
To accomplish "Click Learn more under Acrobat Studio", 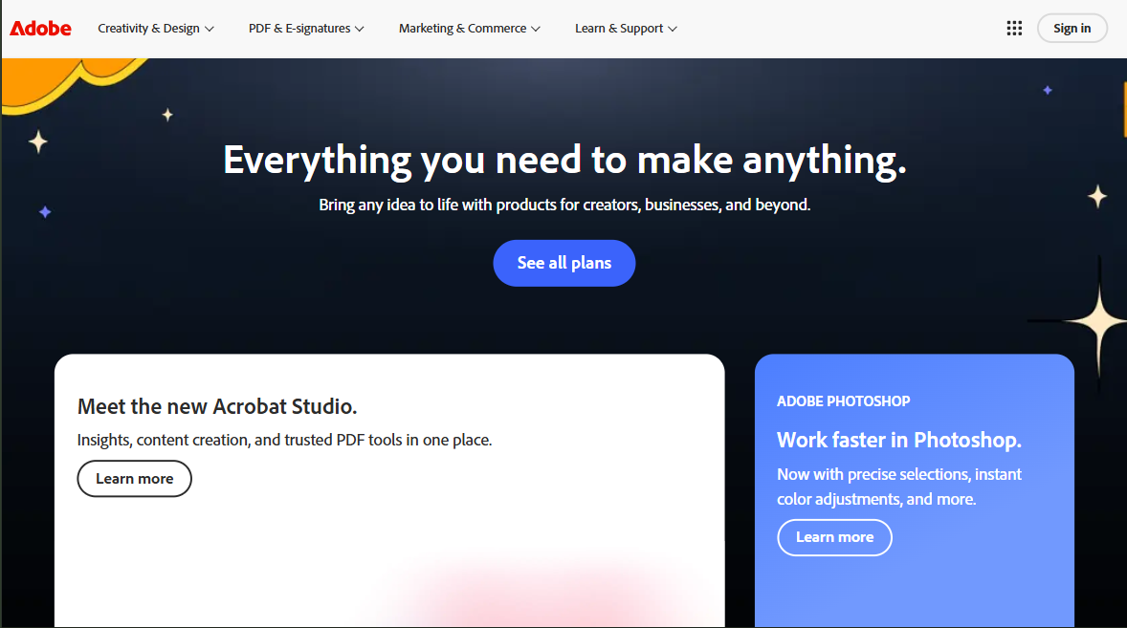I will click(134, 479).
